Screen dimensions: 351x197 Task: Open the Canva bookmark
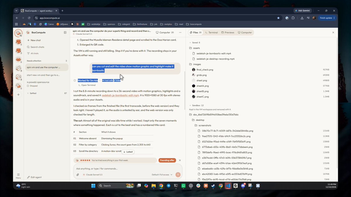click(x=49, y=24)
